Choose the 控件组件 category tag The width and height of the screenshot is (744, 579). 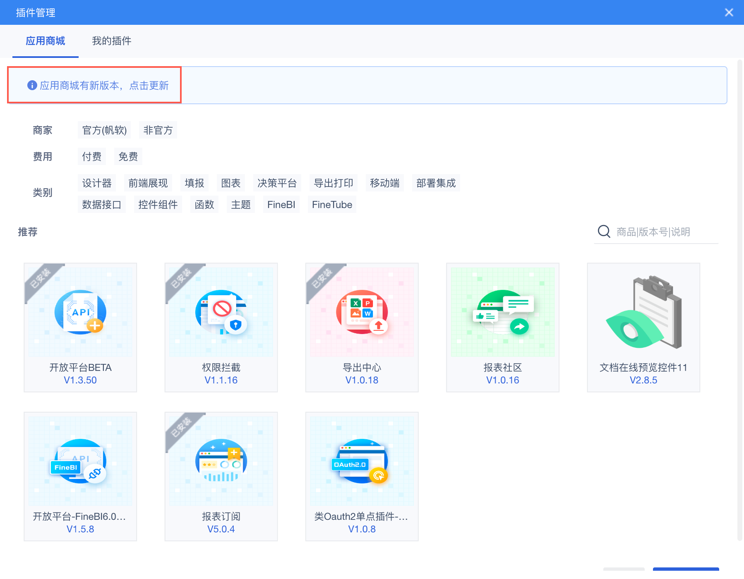pyautogui.click(x=158, y=205)
